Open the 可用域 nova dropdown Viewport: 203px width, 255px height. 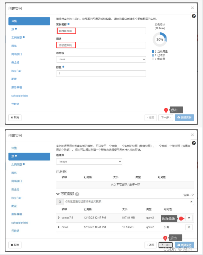point(101,59)
